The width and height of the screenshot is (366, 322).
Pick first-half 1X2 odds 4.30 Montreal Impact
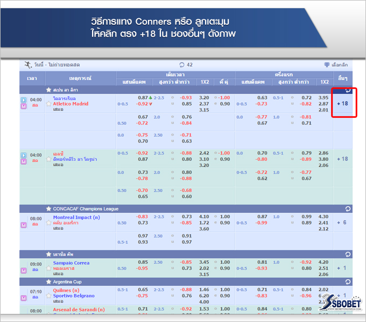point(323,216)
